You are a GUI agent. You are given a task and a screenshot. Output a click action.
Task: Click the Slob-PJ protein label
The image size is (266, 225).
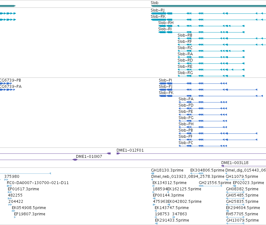(165, 87)
